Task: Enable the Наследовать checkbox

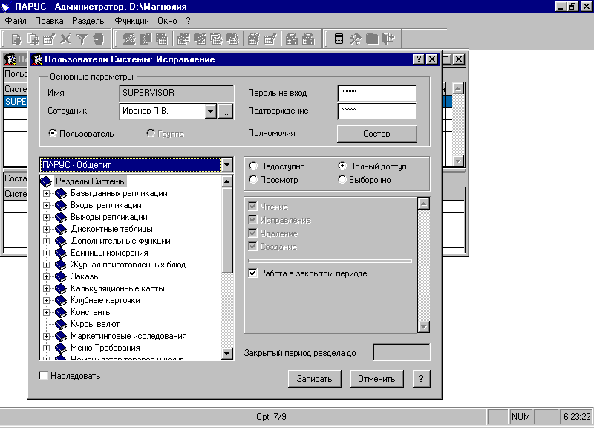Action: pos(43,376)
